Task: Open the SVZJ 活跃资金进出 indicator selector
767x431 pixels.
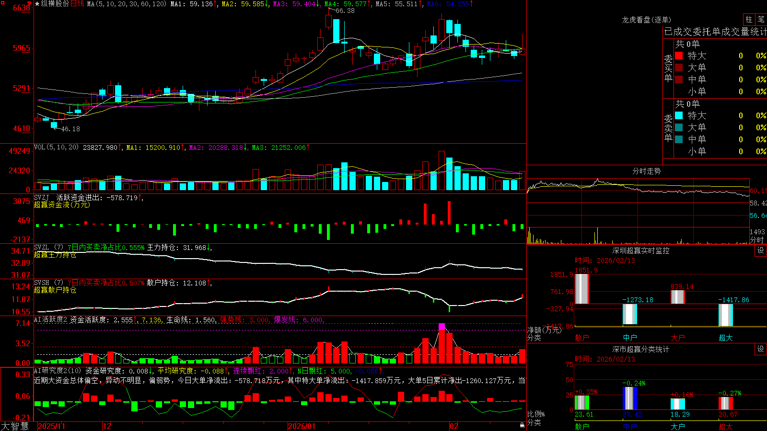Action: (42, 198)
